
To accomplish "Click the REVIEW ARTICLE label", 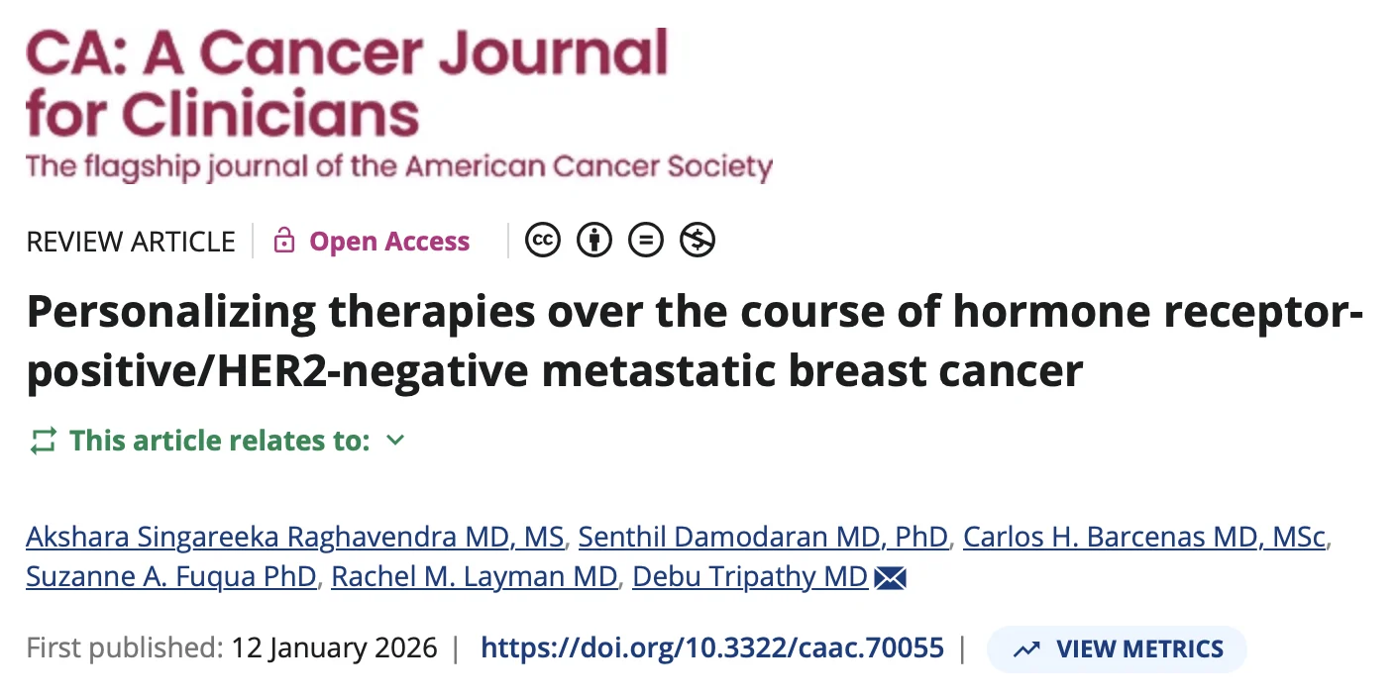I will point(130,241).
